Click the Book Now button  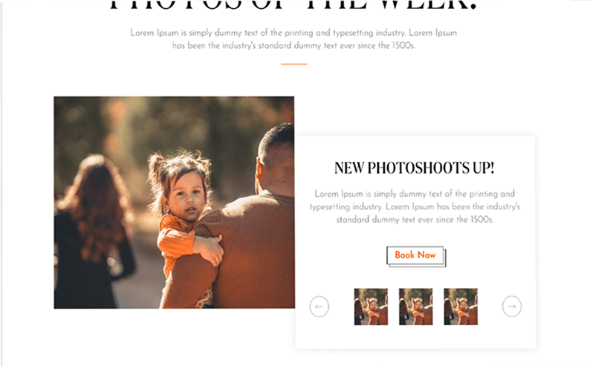[x=416, y=256]
